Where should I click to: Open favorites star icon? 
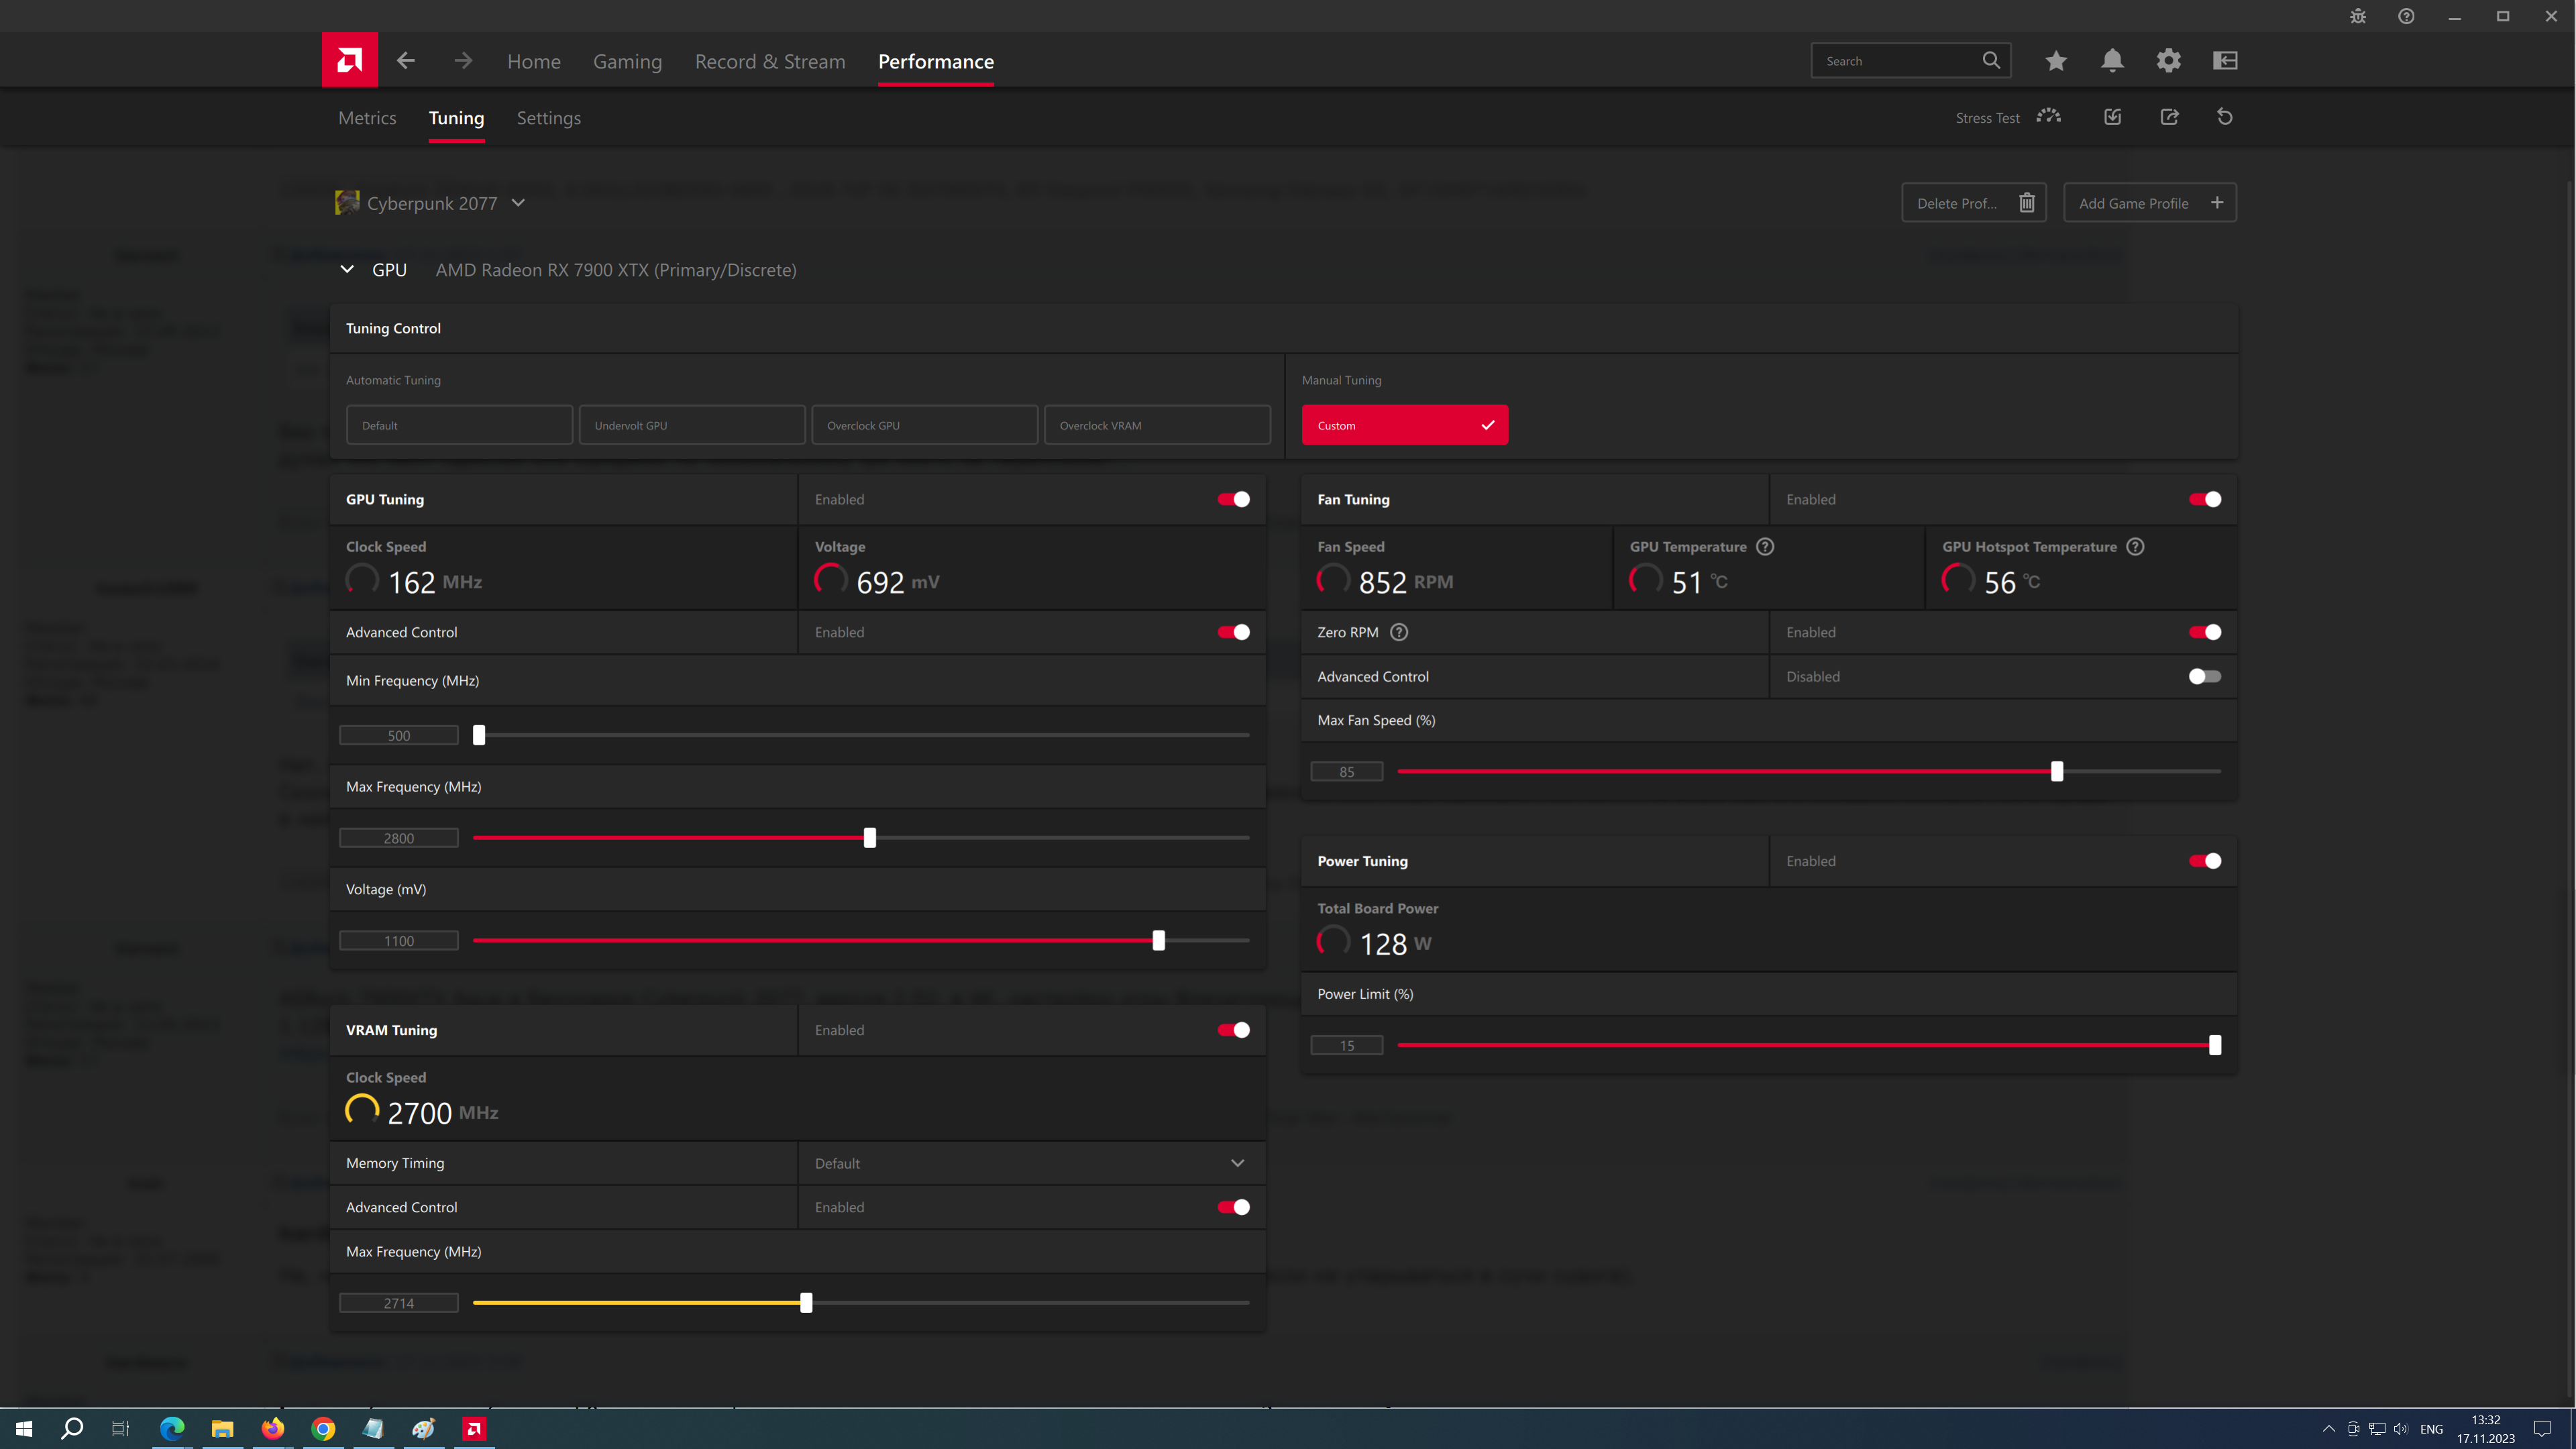point(2056,61)
